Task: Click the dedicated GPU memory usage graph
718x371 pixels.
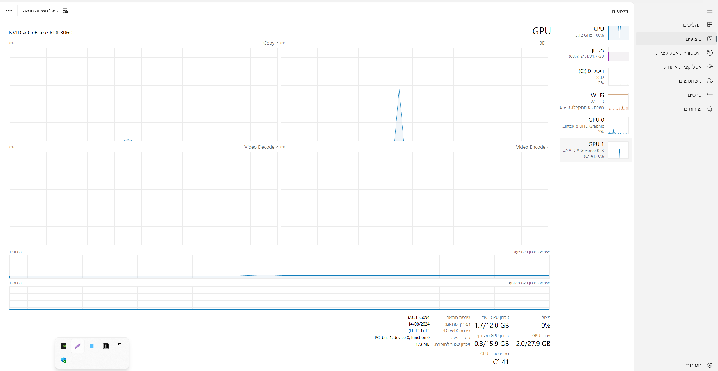Action: [x=279, y=267]
